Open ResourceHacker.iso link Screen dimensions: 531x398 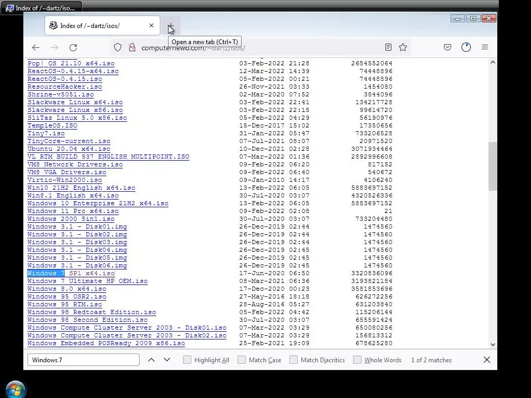(65, 87)
